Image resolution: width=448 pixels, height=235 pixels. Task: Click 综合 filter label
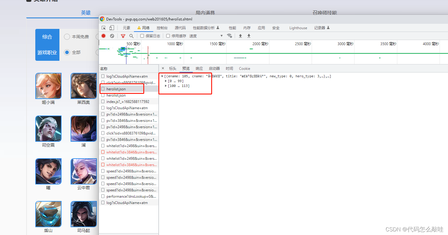(x=47, y=37)
